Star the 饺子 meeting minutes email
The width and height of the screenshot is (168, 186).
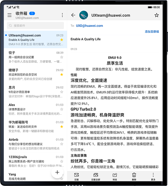[x=62, y=57]
